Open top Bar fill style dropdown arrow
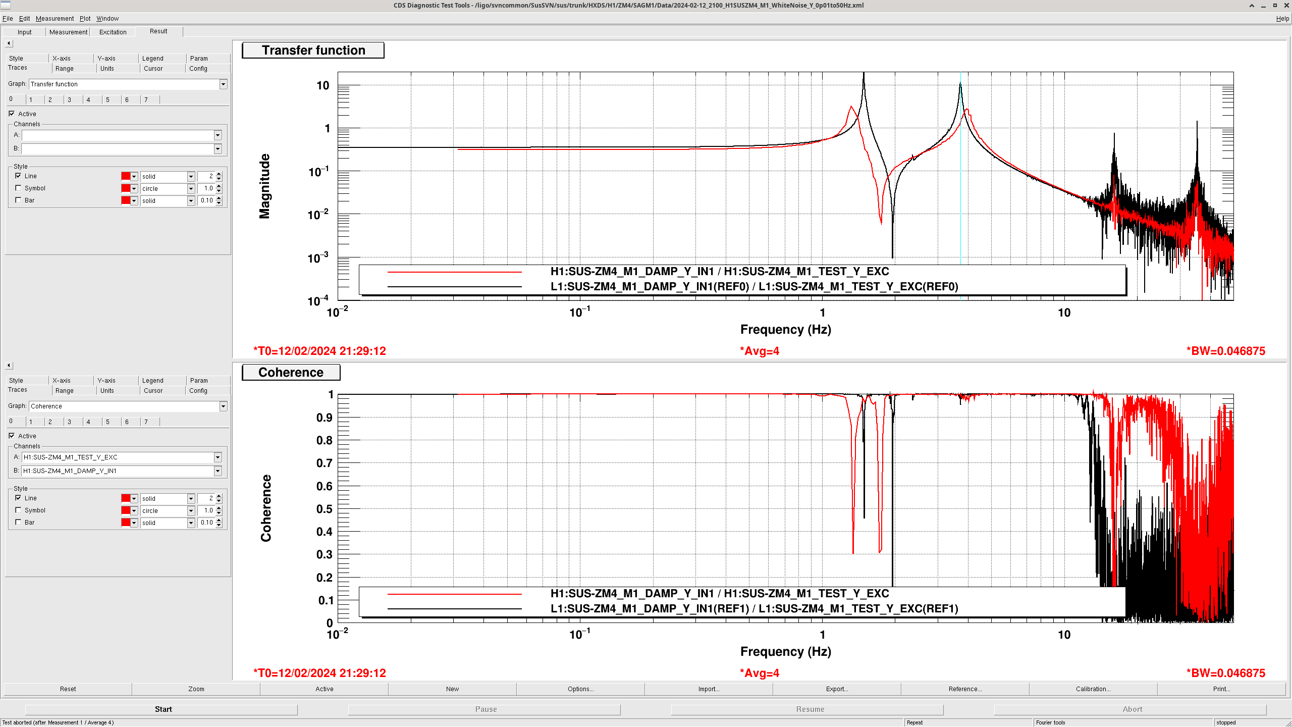Screen dimensions: 1292x727 (x=191, y=201)
